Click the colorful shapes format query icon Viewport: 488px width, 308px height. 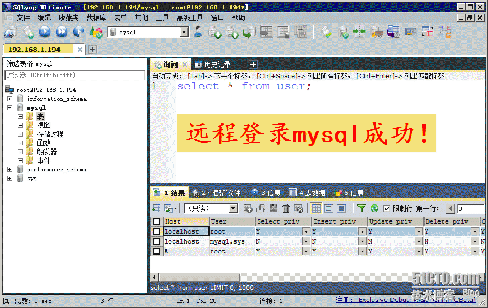point(96,32)
